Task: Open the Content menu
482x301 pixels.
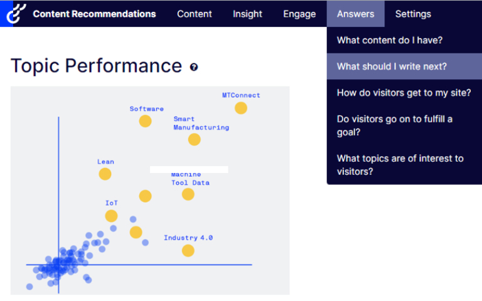Action: pos(195,14)
